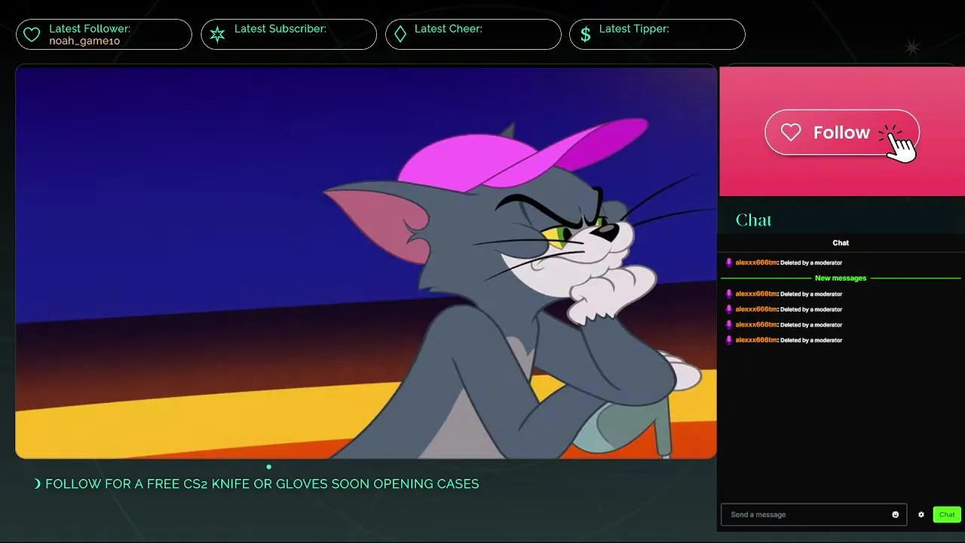The height and width of the screenshot is (543, 965).
Task: Open chat settings gear icon
Action: pos(921,514)
